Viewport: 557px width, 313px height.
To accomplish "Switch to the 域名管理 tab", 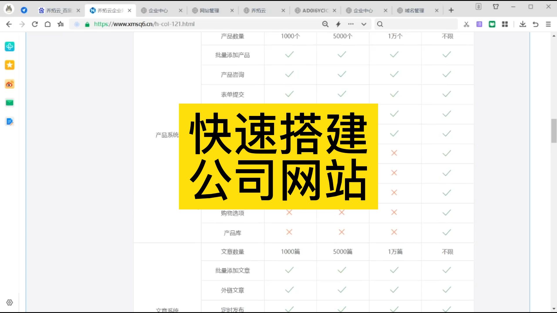I will tap(415, 10).
